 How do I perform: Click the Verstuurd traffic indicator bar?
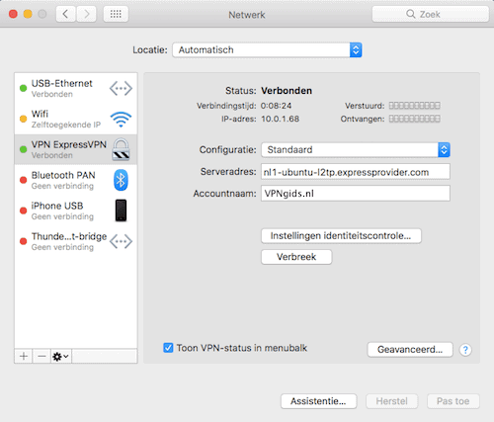[415, 106]
